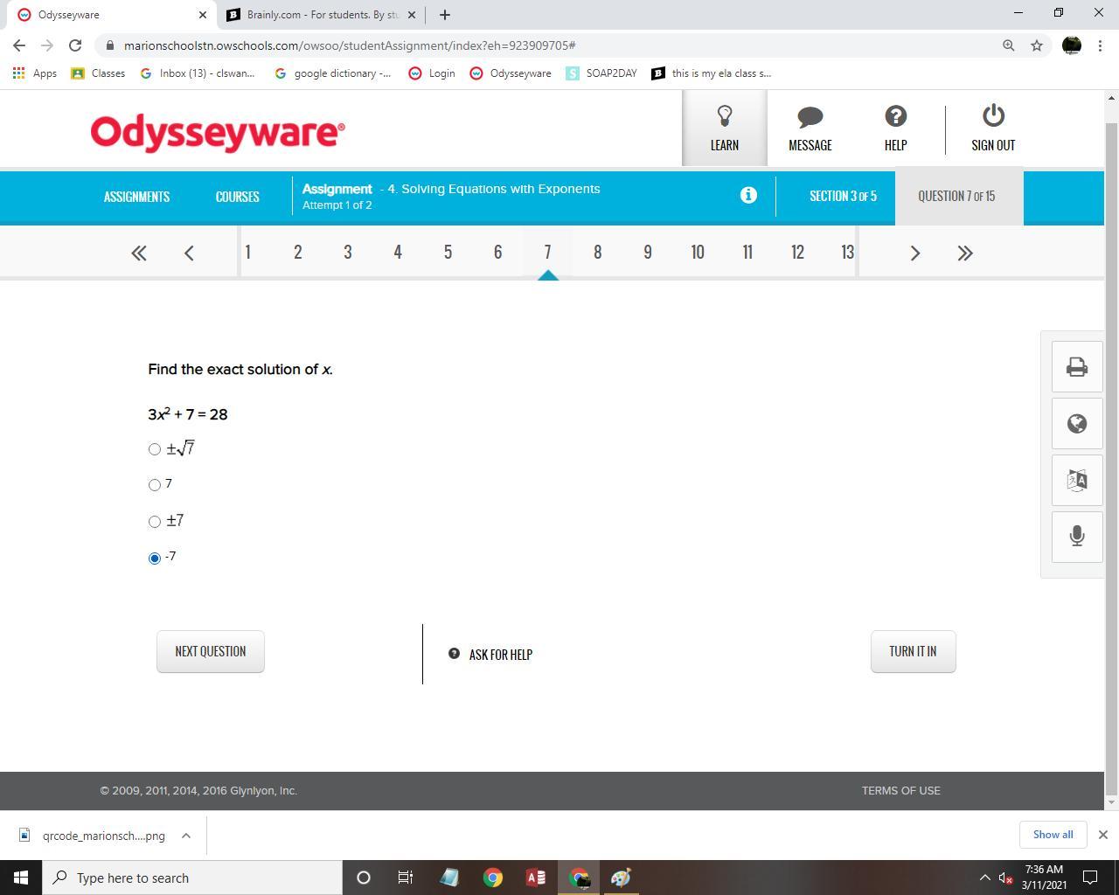Reload the page
This screenshot has height=895, width=1119.
point(75,45)
